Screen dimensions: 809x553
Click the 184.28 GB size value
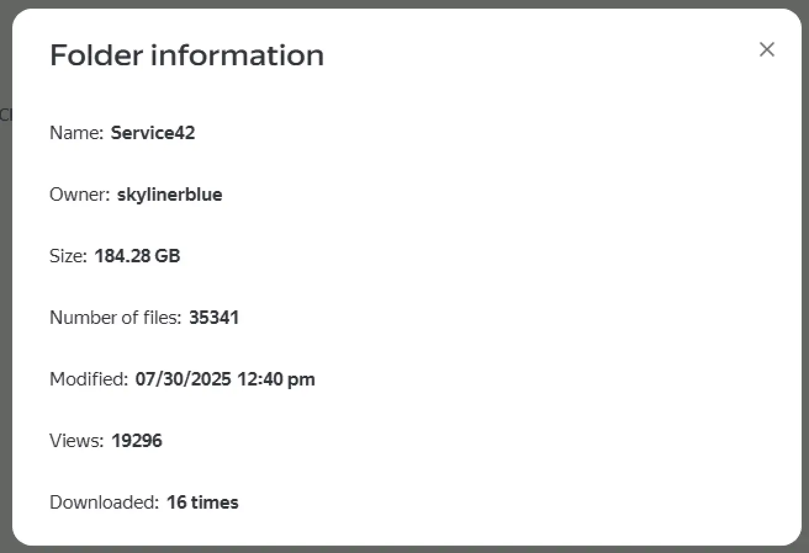coord(137,256)
